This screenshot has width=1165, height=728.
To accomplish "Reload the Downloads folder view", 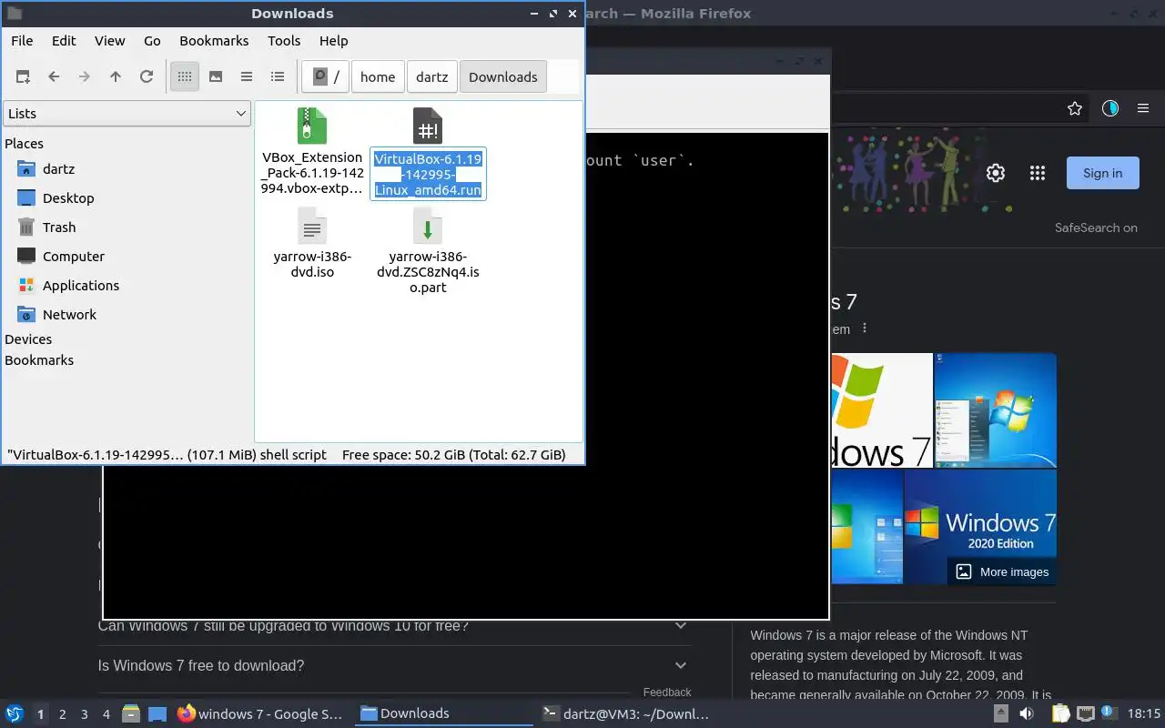I will (x=147, y=77).
